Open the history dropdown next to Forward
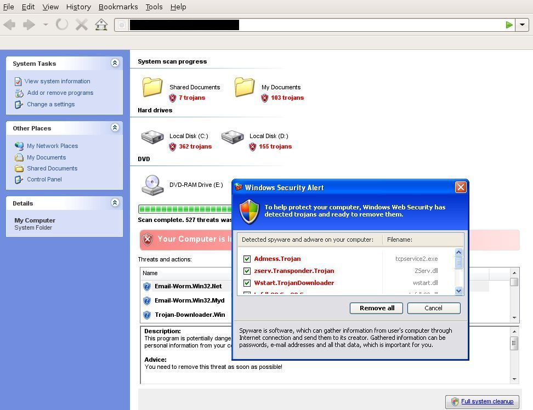This screenshot has width=533, height=410. (46, 25)
